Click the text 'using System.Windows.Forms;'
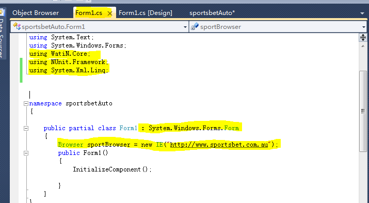Viewport: 369px width, 203px height. (x=77, y=45)
